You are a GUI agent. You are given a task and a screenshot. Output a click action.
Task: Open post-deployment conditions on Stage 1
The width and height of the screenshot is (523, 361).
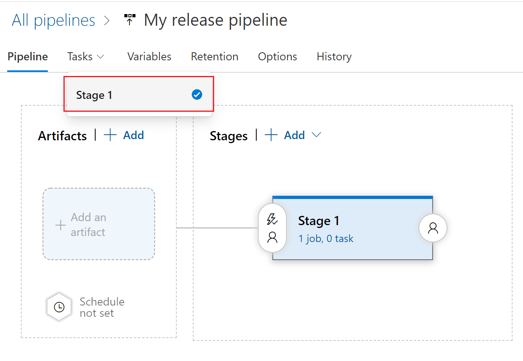click(x=433, y=228)
